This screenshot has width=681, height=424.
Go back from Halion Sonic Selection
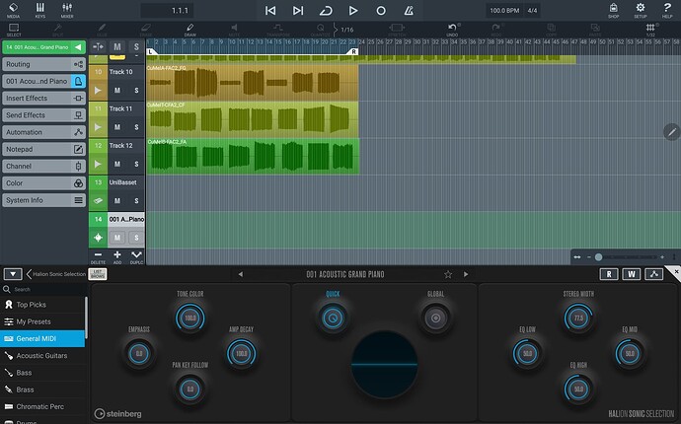pyautogui.click(x=29, y=274)
